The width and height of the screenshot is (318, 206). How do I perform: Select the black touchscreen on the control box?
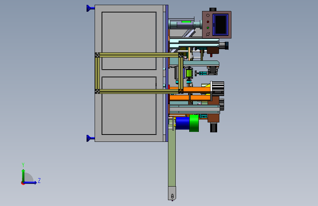point(220,25)
